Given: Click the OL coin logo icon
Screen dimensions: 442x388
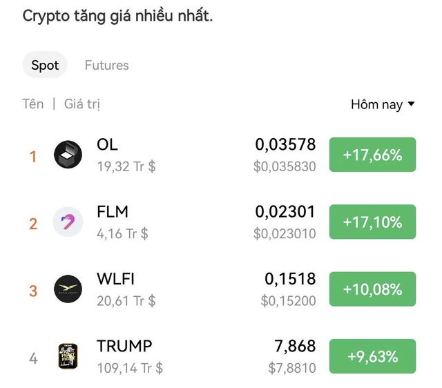Looking at the screenshot, I should coord(68,155).
